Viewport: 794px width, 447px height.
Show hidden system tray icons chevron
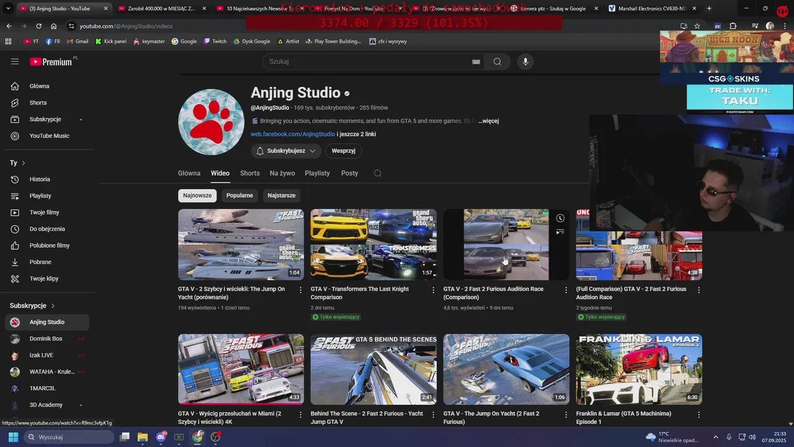[x=715, y=437]
